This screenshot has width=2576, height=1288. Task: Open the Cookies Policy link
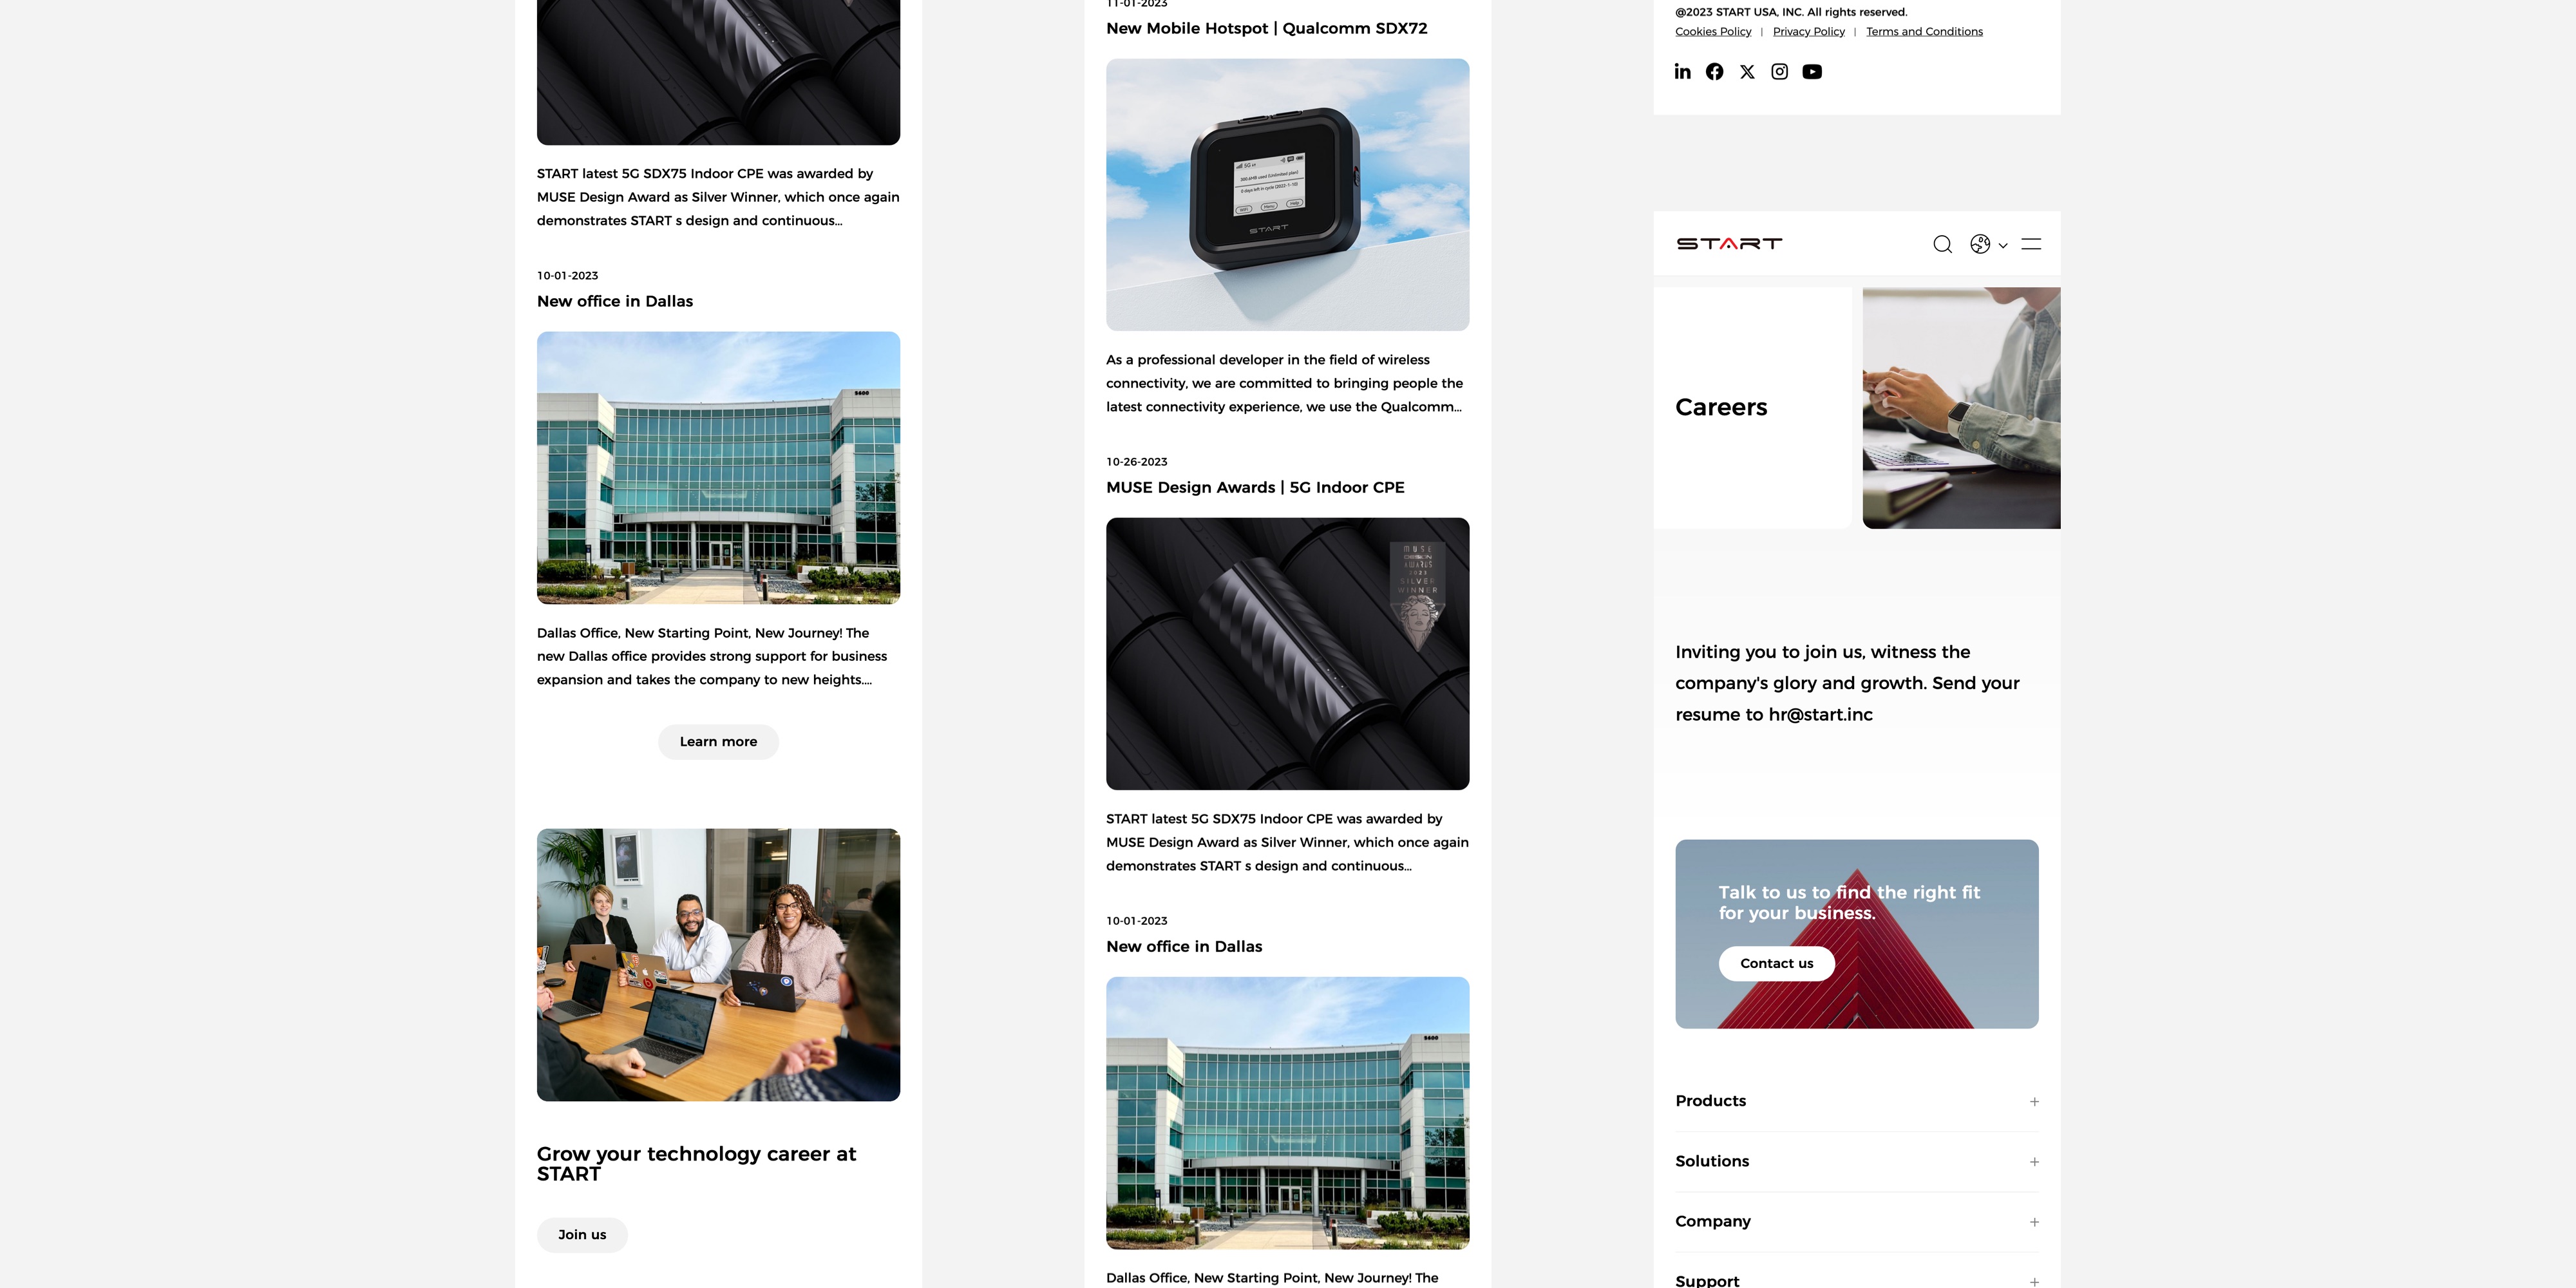coord(1713,32)
